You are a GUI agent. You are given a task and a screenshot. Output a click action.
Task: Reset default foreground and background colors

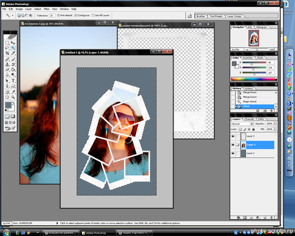[6, 110]
